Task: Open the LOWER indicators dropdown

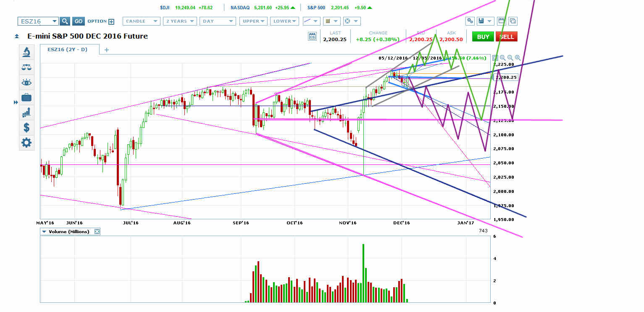Action: (x=285, y=21)
